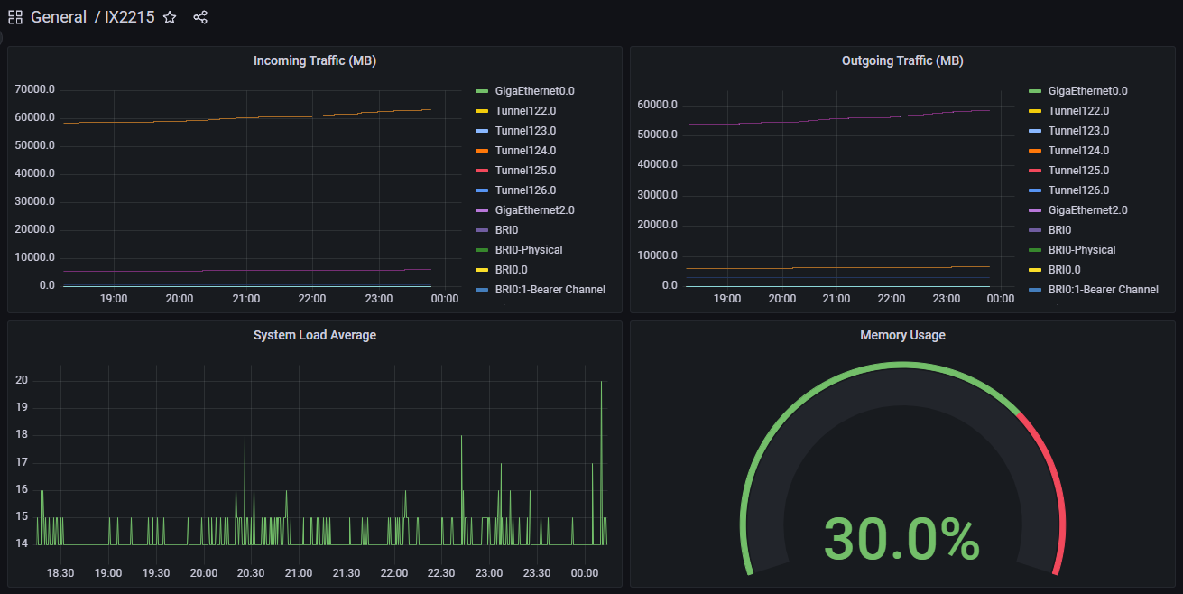Click BRI0.0 yellow swatch in Outgoing Traffic legend
Screen dimensions: 1183x594
point(1034,270)
